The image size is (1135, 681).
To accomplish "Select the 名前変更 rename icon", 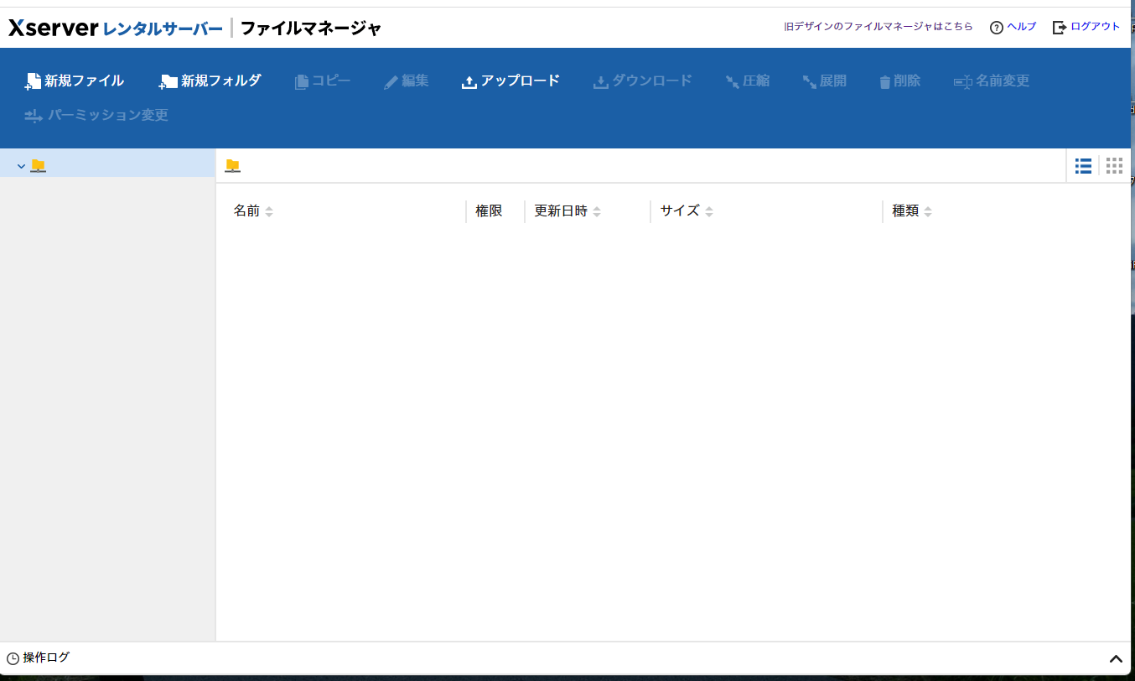I will pos(991,81).
